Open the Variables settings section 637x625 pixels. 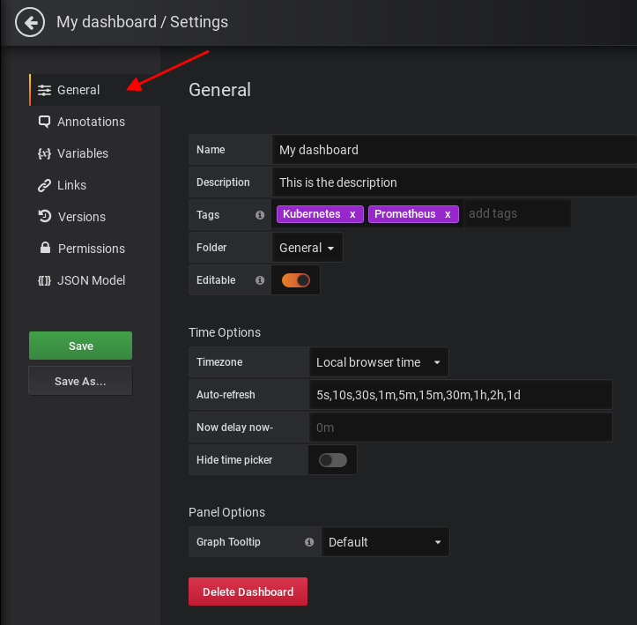pyautogui.click(x=83, y=153)
